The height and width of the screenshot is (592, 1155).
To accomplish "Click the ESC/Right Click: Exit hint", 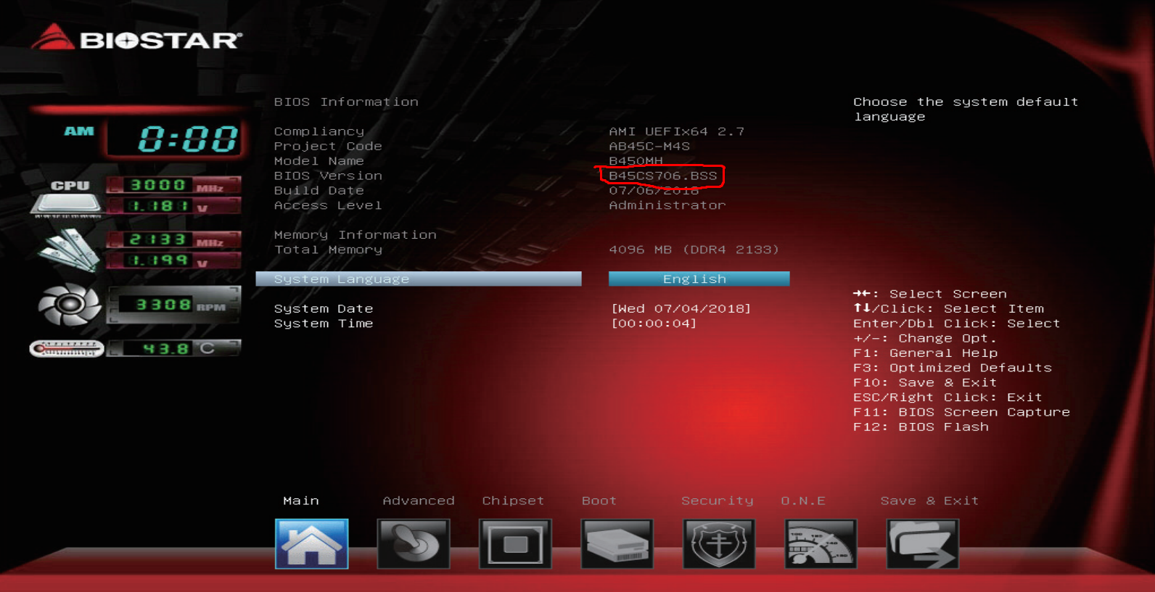I will pos(948,398).
